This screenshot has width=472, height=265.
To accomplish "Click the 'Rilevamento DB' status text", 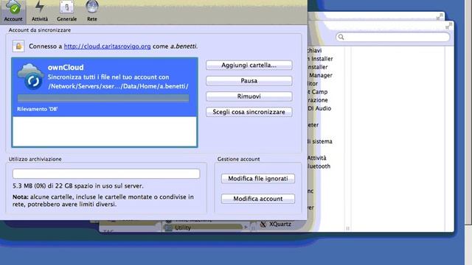I will pyautogui.click(x=38, y=109).
